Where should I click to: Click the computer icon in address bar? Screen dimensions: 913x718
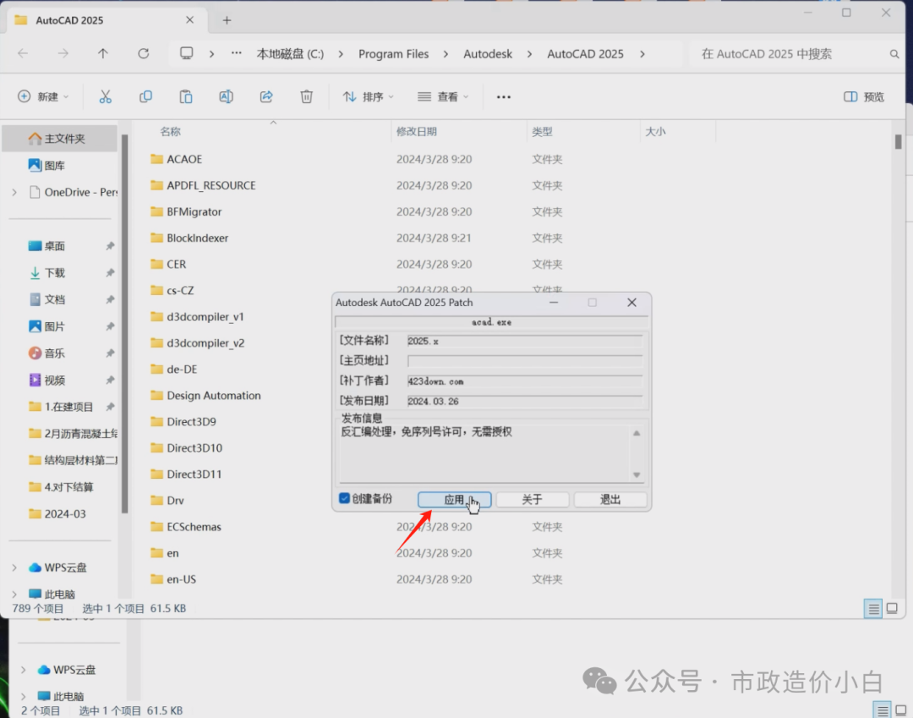186,53
